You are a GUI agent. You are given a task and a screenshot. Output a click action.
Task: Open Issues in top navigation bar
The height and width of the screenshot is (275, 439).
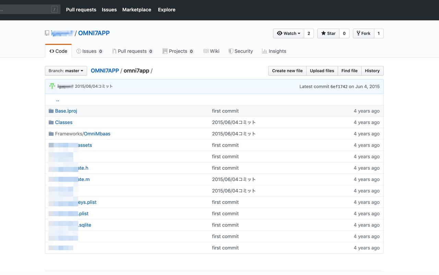109,10
